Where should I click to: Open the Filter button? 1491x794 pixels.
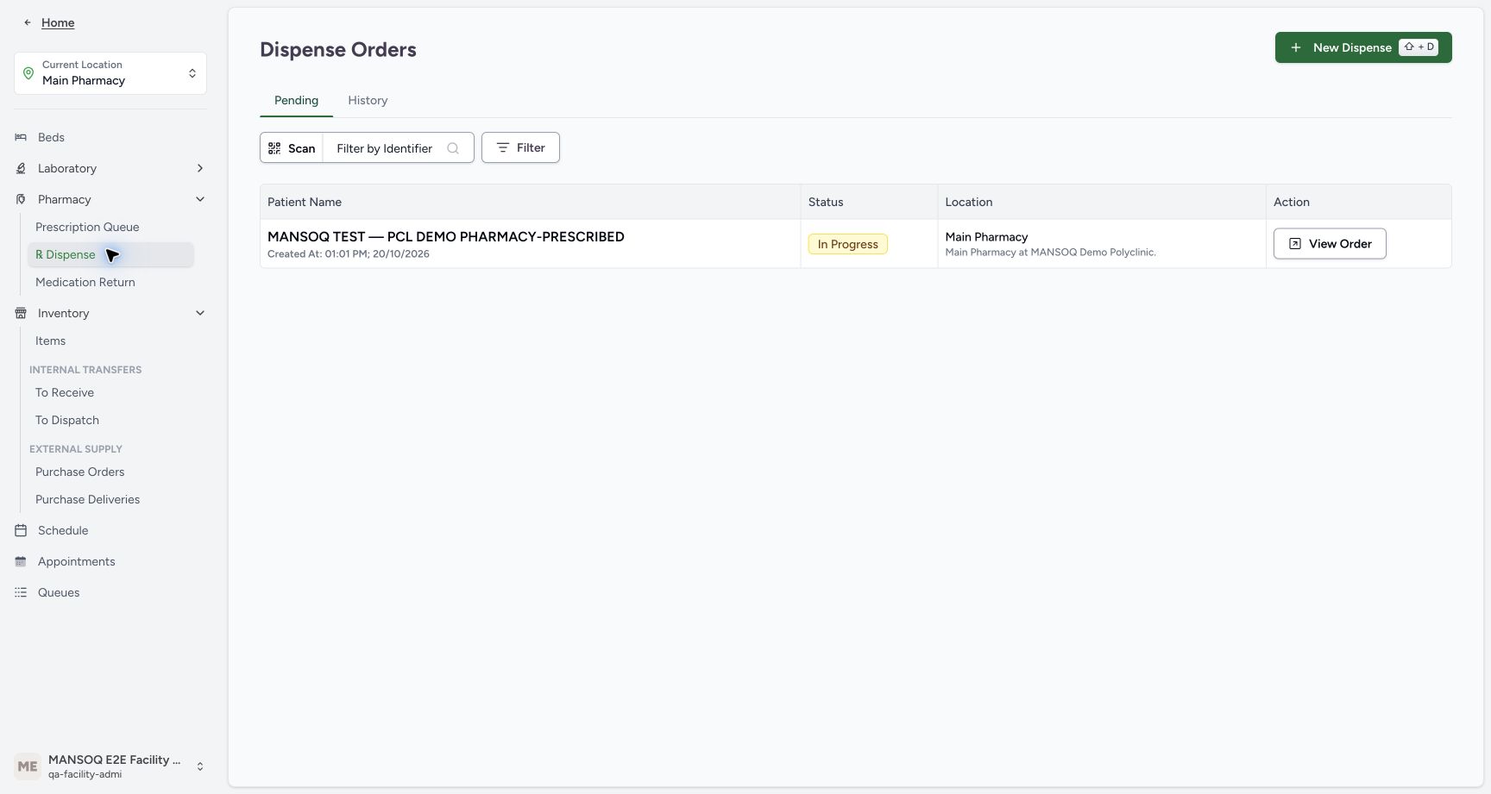(x=520, y=147)
